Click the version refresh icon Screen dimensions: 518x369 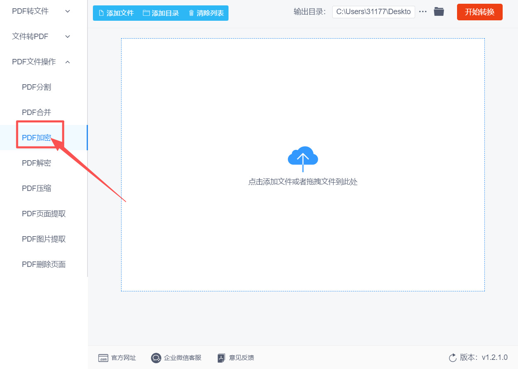(x=452, y=358)
